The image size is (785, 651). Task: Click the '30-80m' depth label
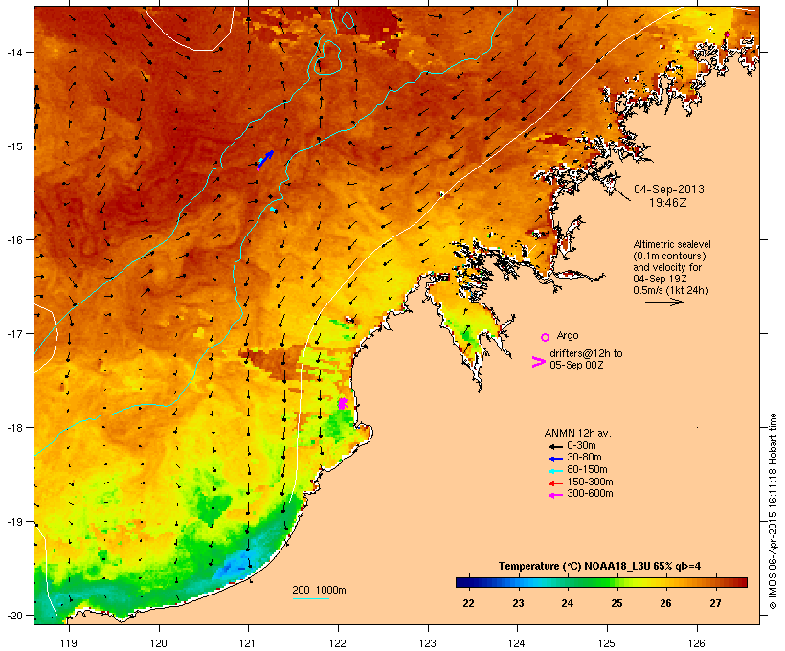pos(584,458)
